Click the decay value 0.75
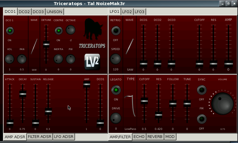This screenshot has height=143, width=238. 22,129
